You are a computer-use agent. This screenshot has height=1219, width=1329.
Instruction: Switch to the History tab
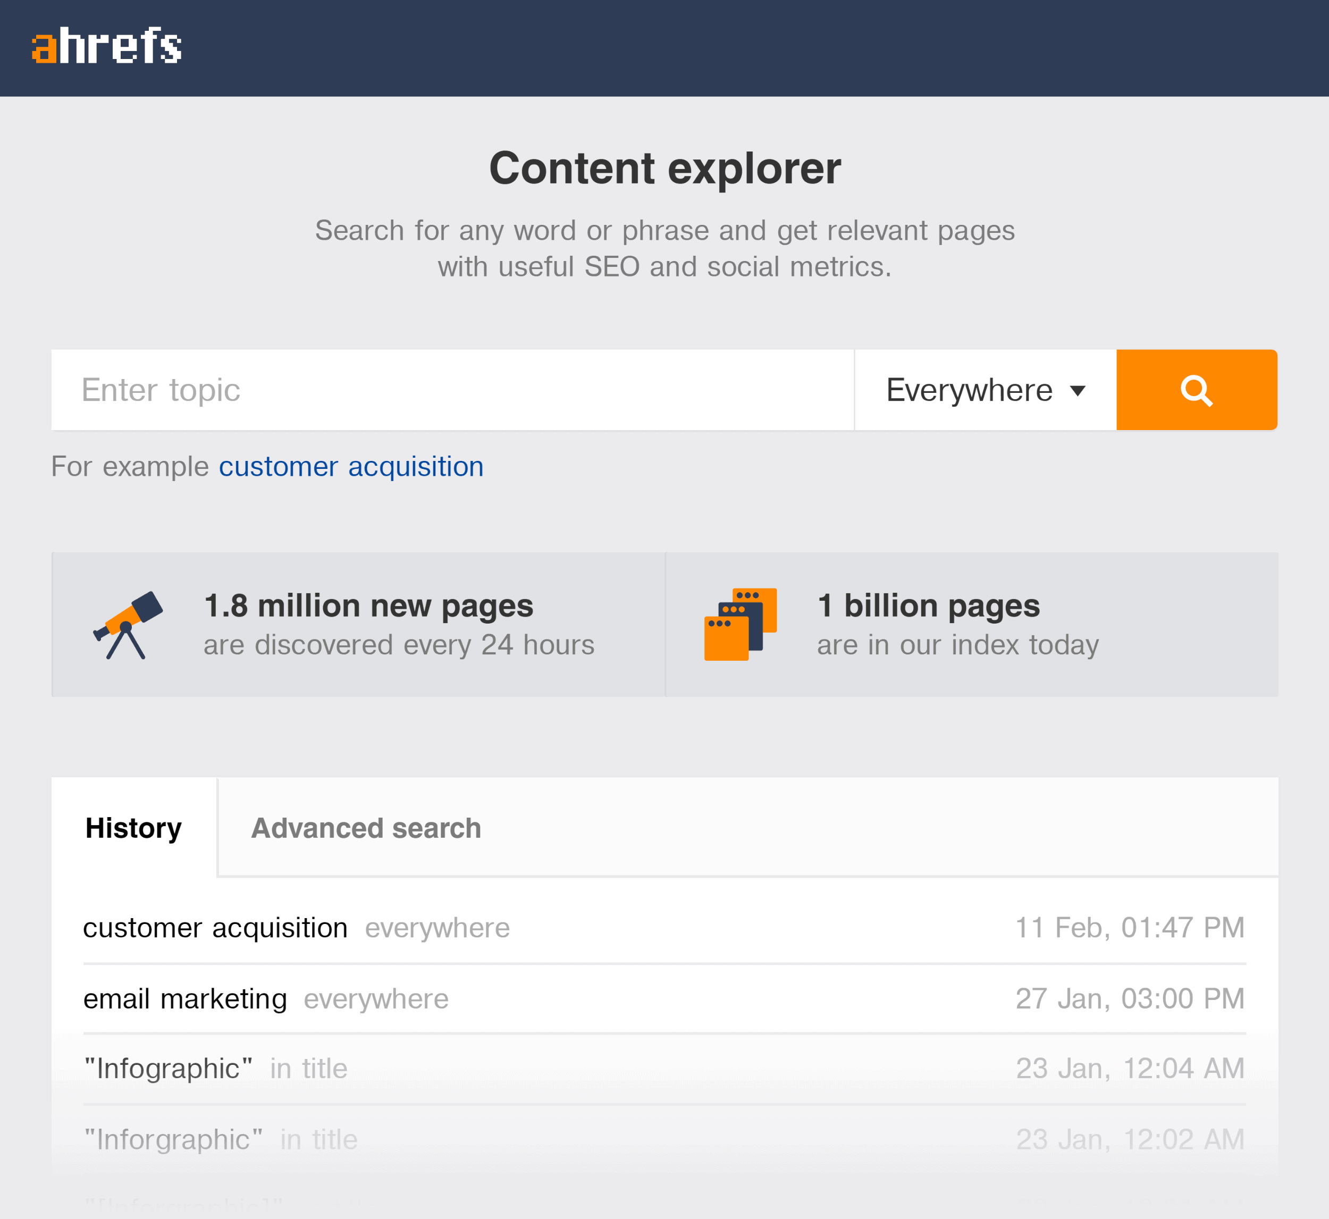tap(134, 828)
